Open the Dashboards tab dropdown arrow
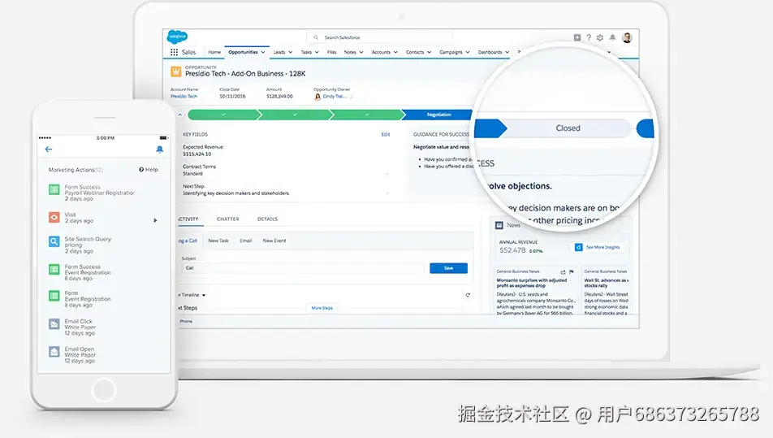 (x=507, y=52)
